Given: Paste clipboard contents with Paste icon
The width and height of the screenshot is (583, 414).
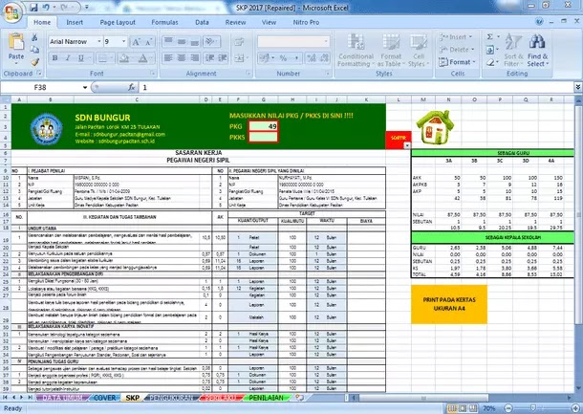Looking at the screenshot, I should 16,42.
